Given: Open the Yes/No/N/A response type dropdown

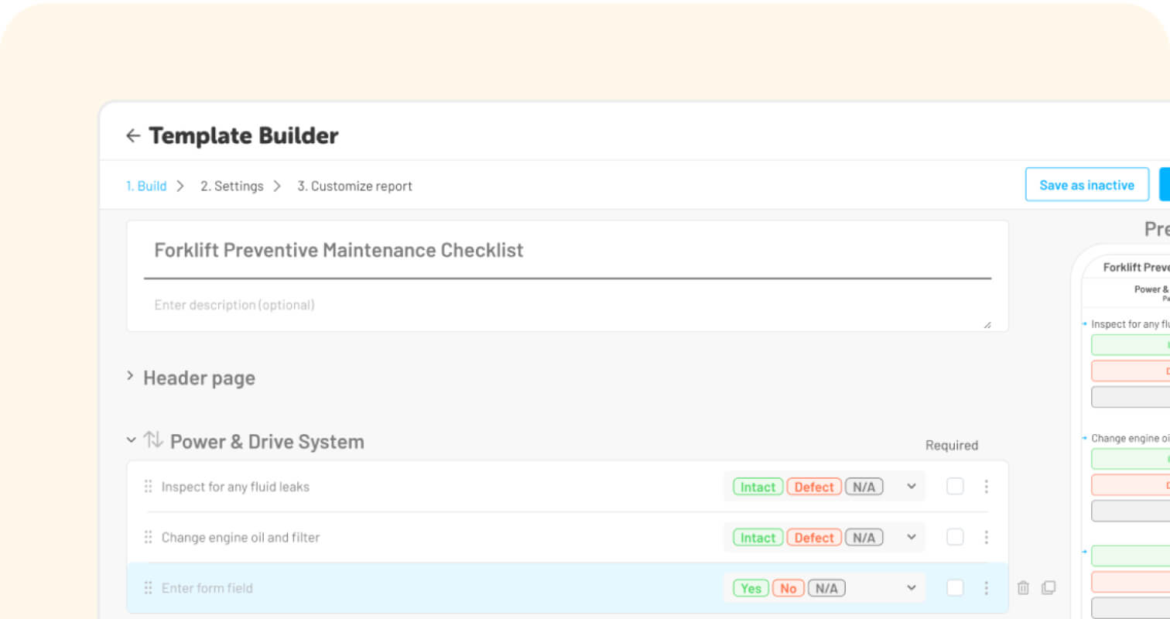Looking at the screenshot, I should [x=824, y=588].
